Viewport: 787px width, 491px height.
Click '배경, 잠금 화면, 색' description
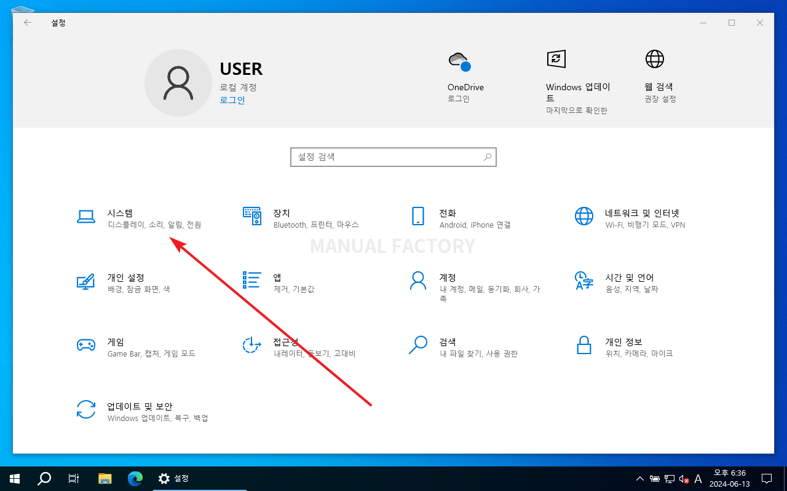coord(138,289)
